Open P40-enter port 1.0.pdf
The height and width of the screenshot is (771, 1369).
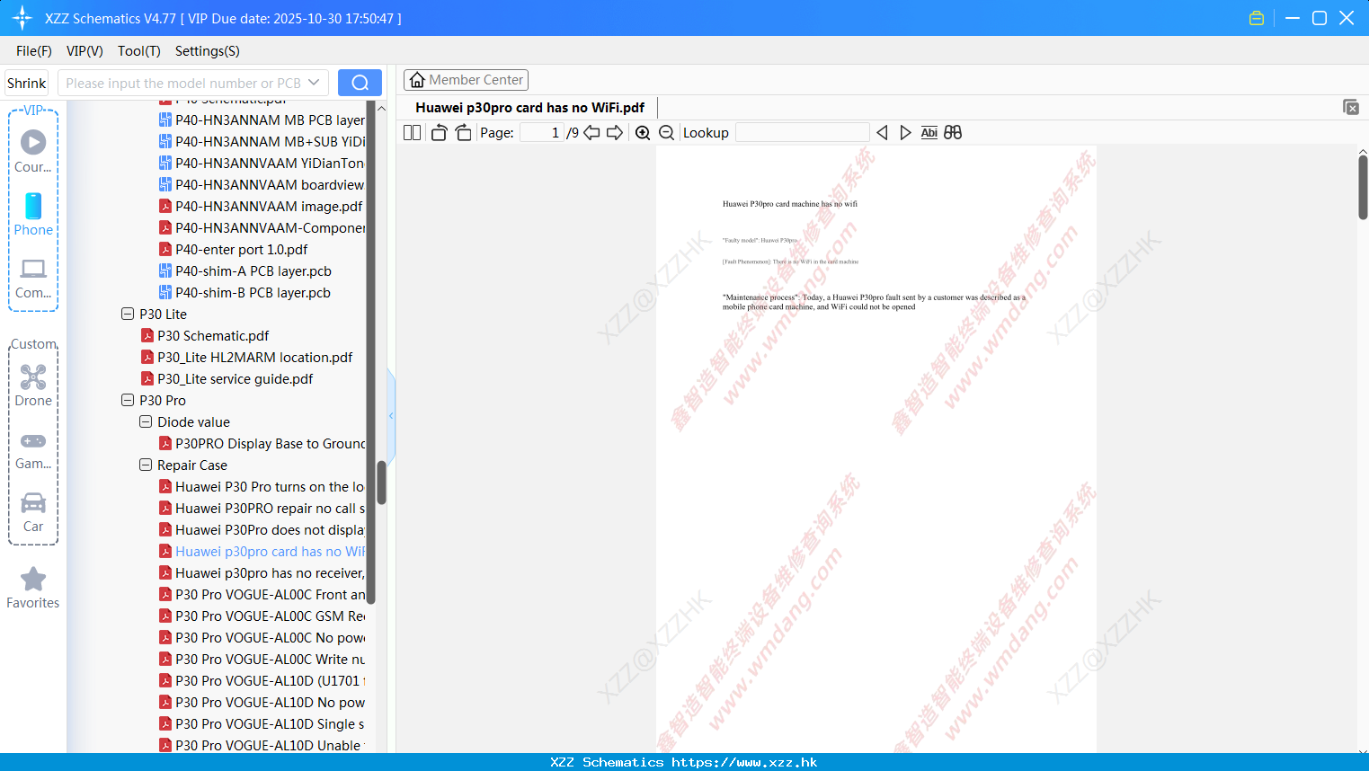(x=233, y=250)
